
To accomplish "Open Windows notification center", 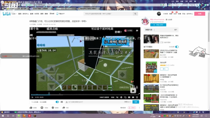I will [206, 116].
